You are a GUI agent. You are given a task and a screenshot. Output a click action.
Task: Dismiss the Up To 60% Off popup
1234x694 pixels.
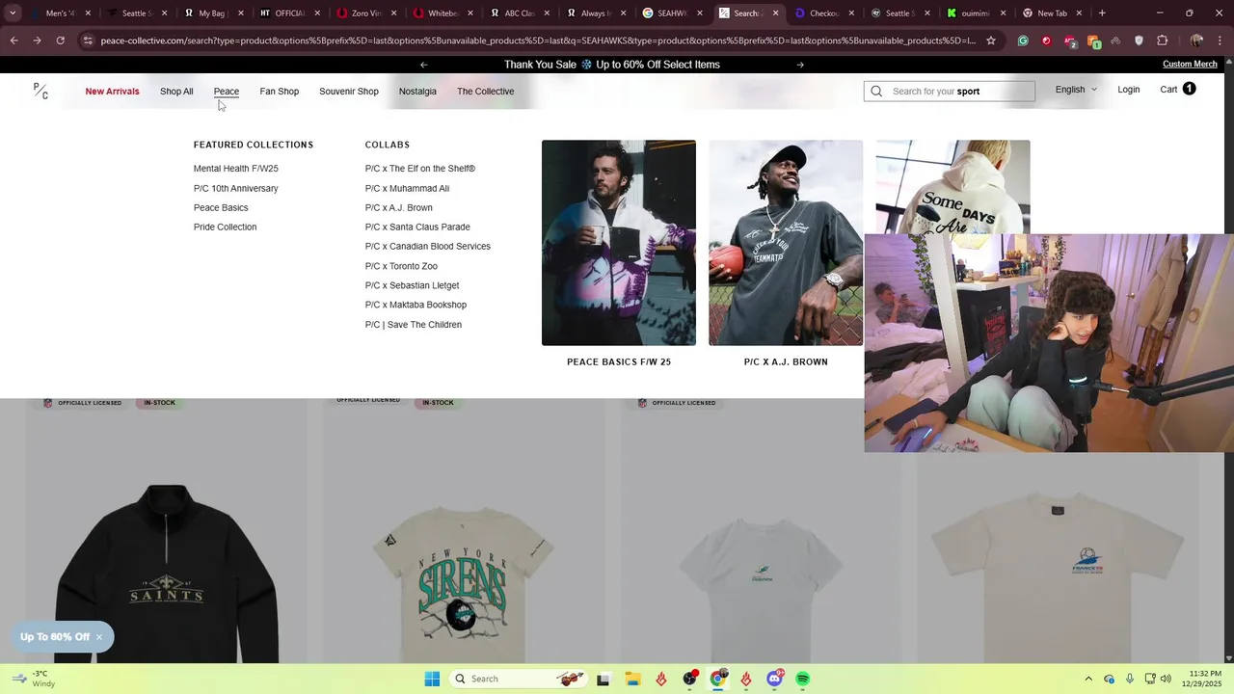click(x=98, y=637)
